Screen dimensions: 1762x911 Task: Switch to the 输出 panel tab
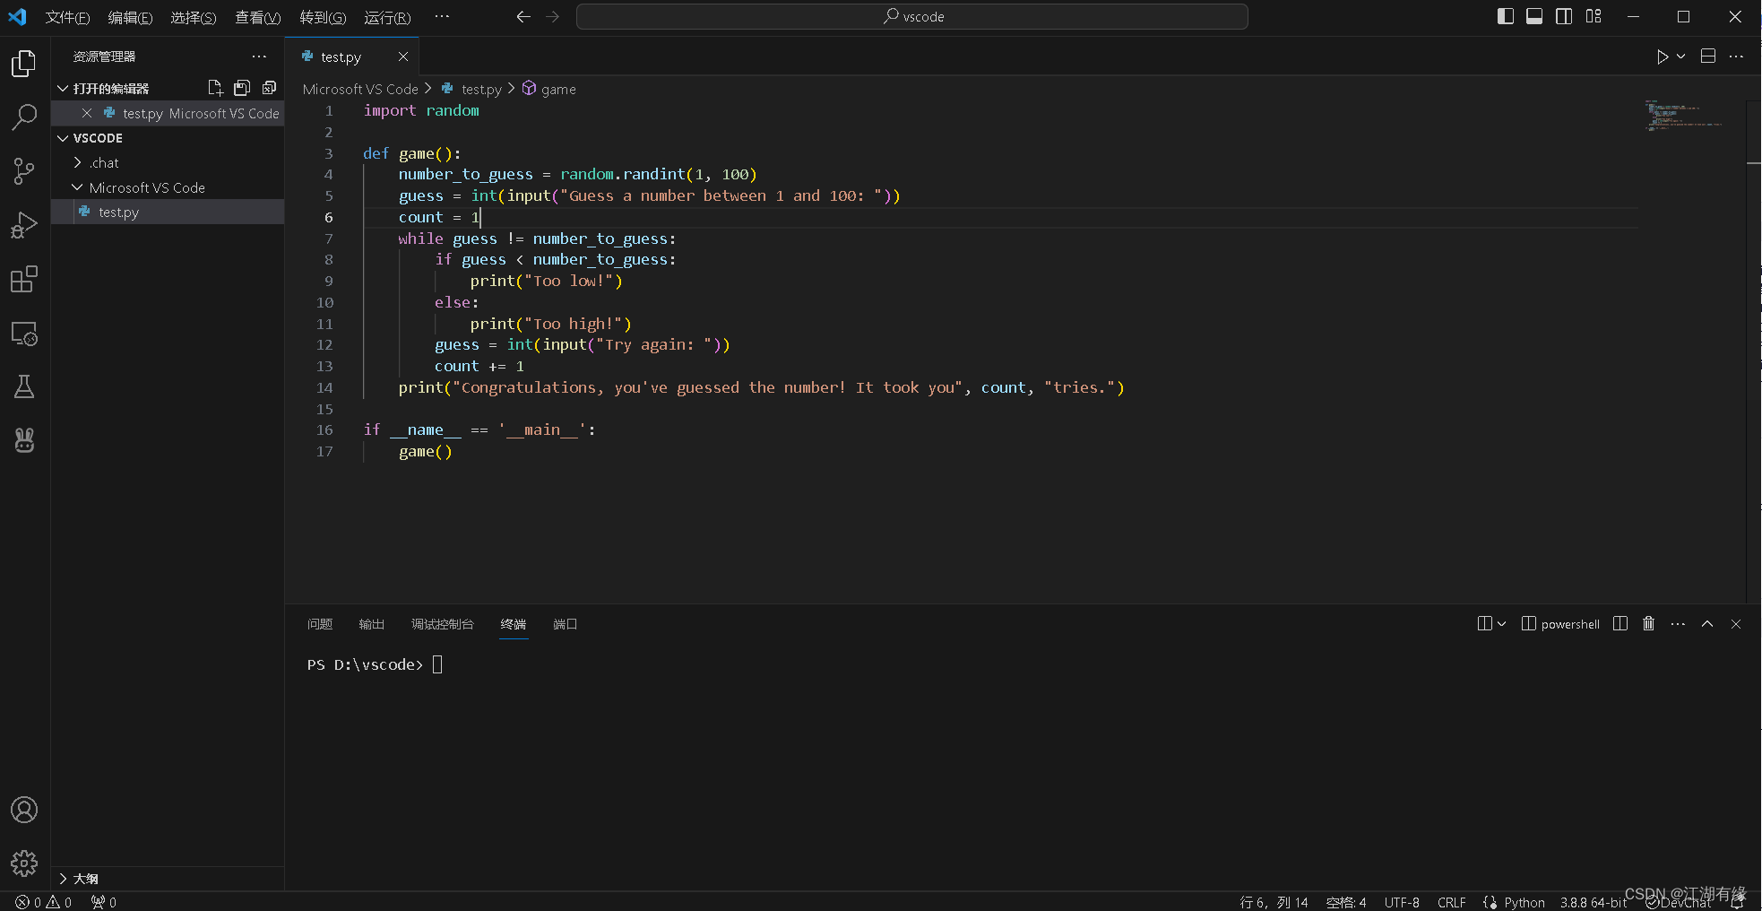click(371, 624)
